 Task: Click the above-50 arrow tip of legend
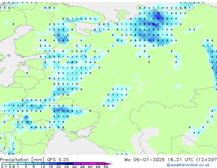(x=108, y=164)
